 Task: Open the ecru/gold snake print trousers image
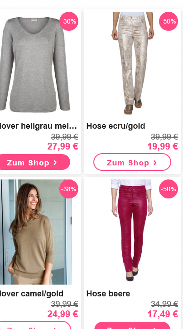(132, 63)
